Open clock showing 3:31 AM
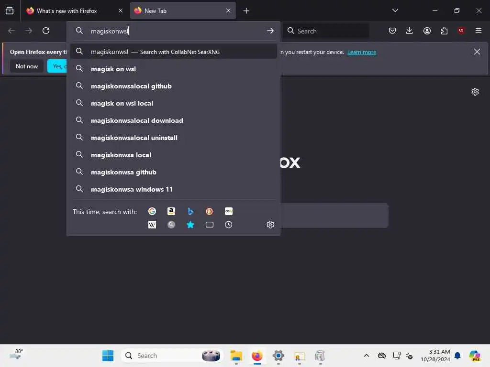 pos(435,356)
